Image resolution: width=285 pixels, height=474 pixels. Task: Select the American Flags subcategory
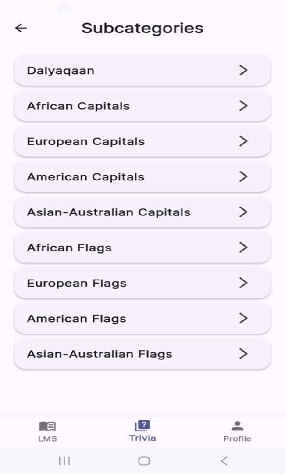click(142, 319)
